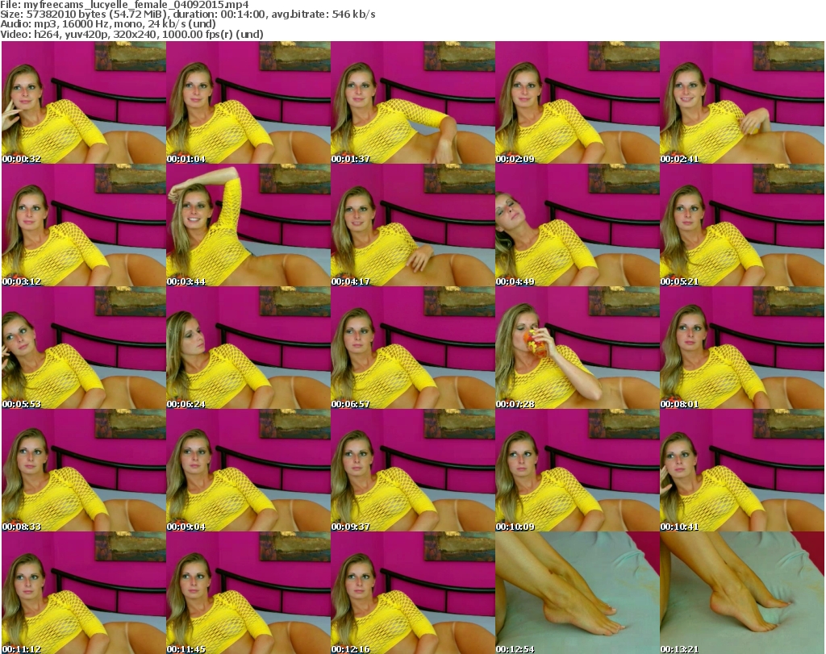Open the frame at 00:03:44

pyautogui.click(x=248, y=225)
